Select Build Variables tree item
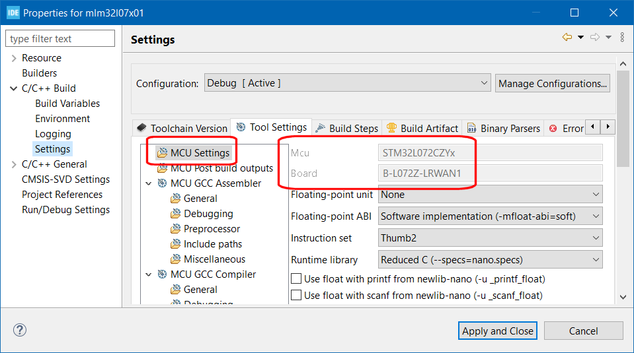 [x=67, y=104]
